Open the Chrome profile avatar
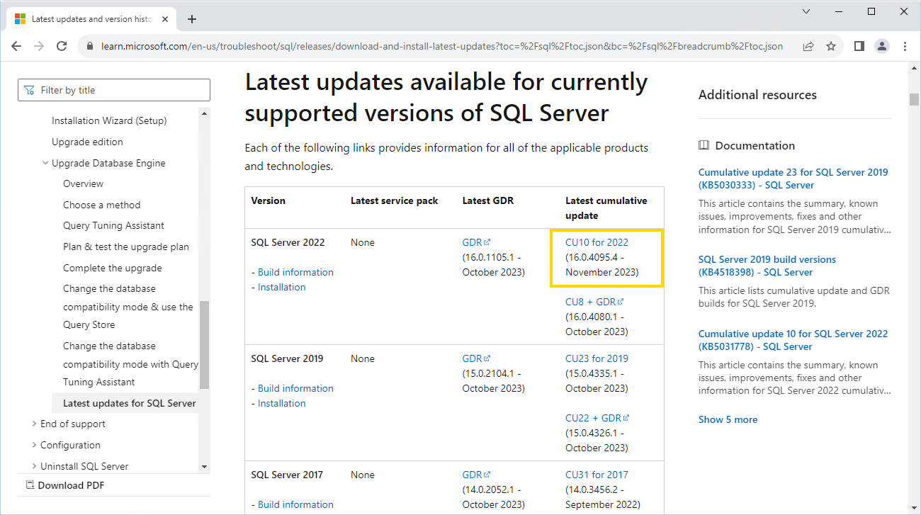This screenshot has width=921, height=515. 881,46
